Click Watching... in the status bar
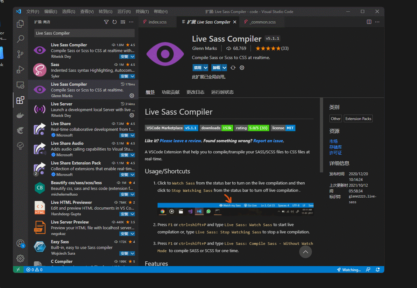 click(x=349, y=270)
